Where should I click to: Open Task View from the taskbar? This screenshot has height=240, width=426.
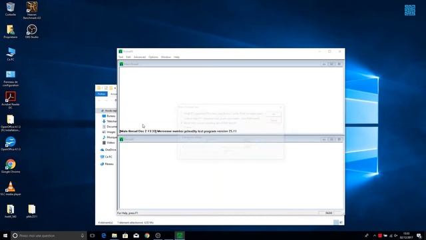click(x=93, y=235)
